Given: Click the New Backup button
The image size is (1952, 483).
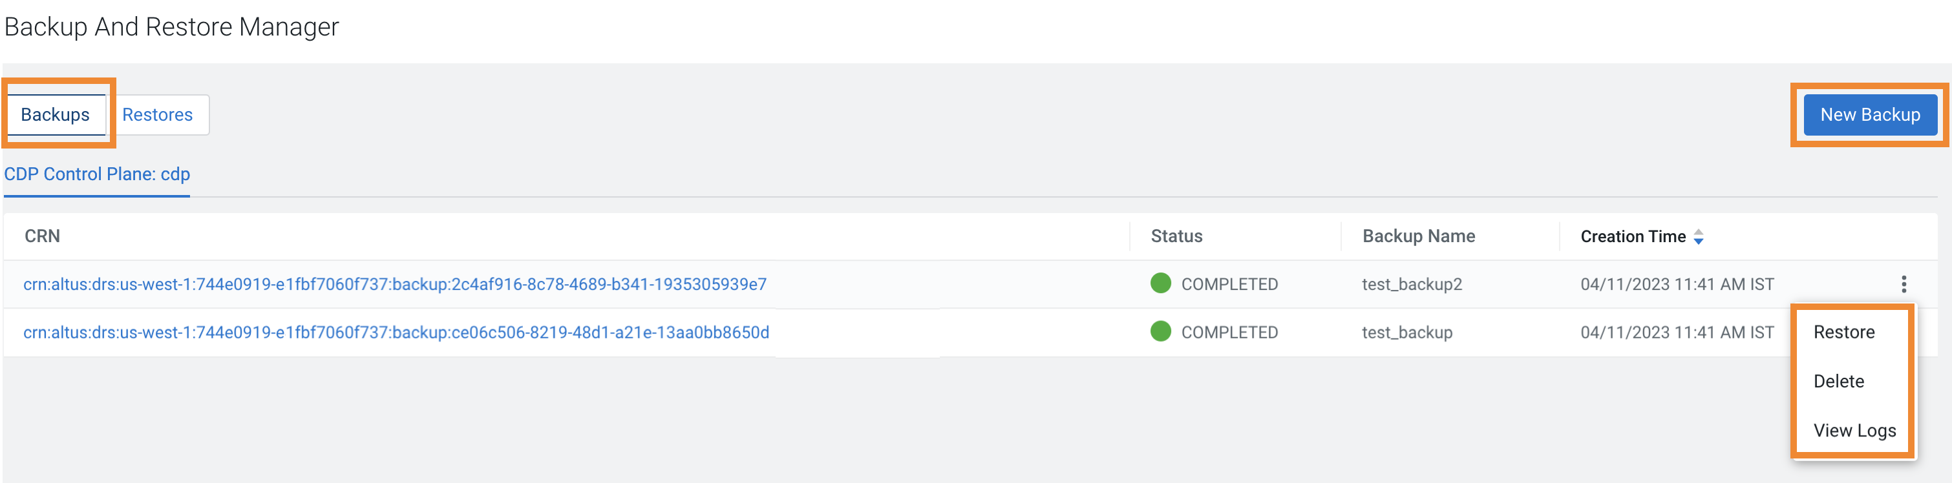Looking at the screenshot, I should tap(1870, 114).
